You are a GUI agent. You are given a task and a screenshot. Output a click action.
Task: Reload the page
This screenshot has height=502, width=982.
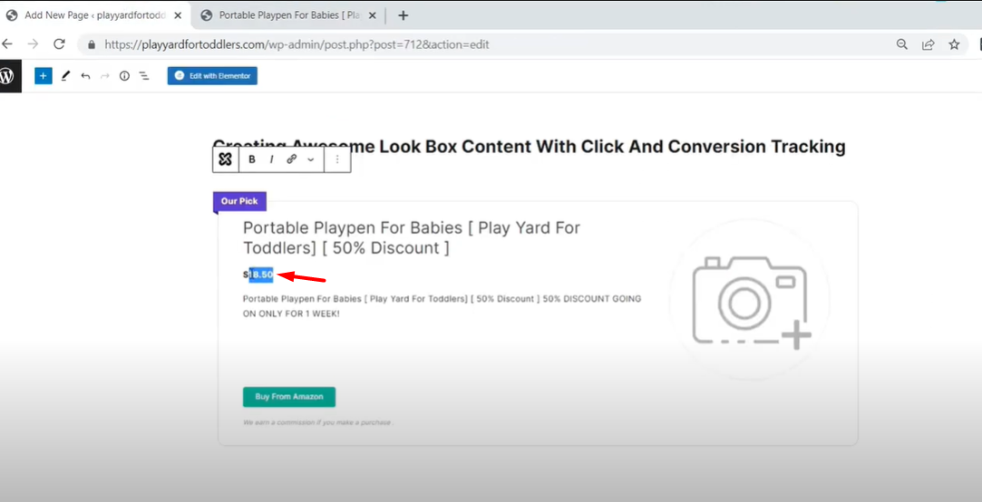[x=59, y=44]
